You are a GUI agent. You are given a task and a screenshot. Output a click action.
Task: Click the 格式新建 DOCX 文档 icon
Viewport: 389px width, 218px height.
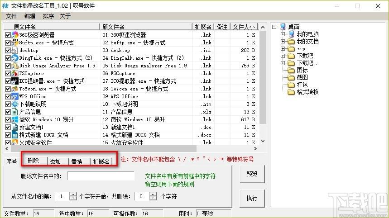pos(15,135)
